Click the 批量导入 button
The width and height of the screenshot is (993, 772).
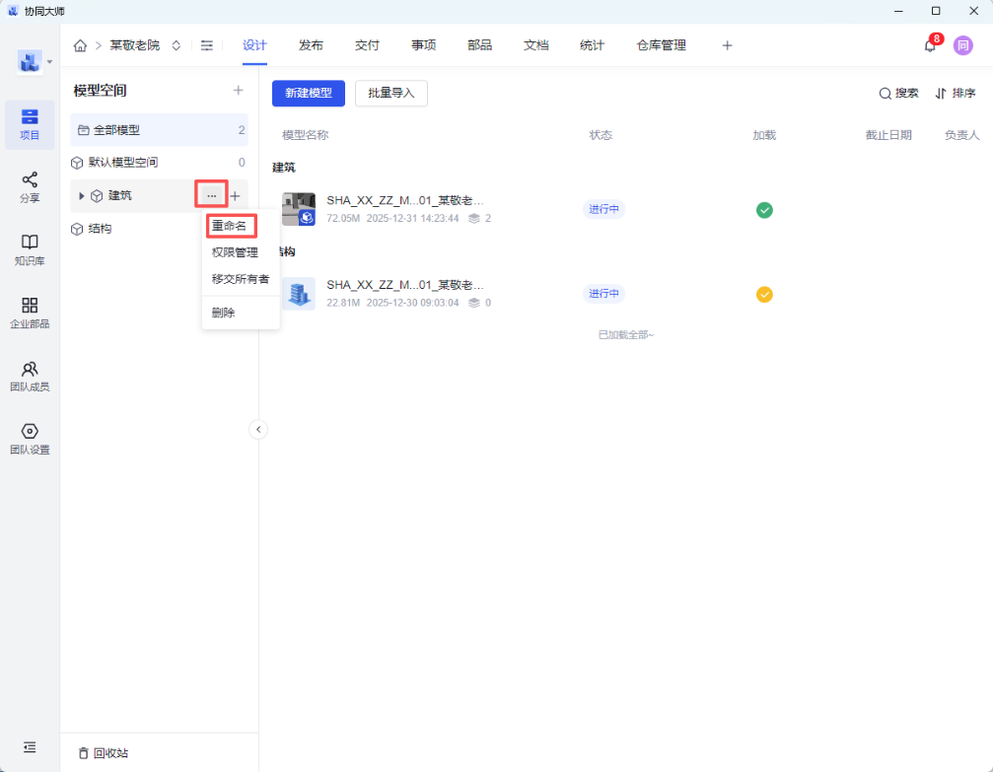click(390, 93)
